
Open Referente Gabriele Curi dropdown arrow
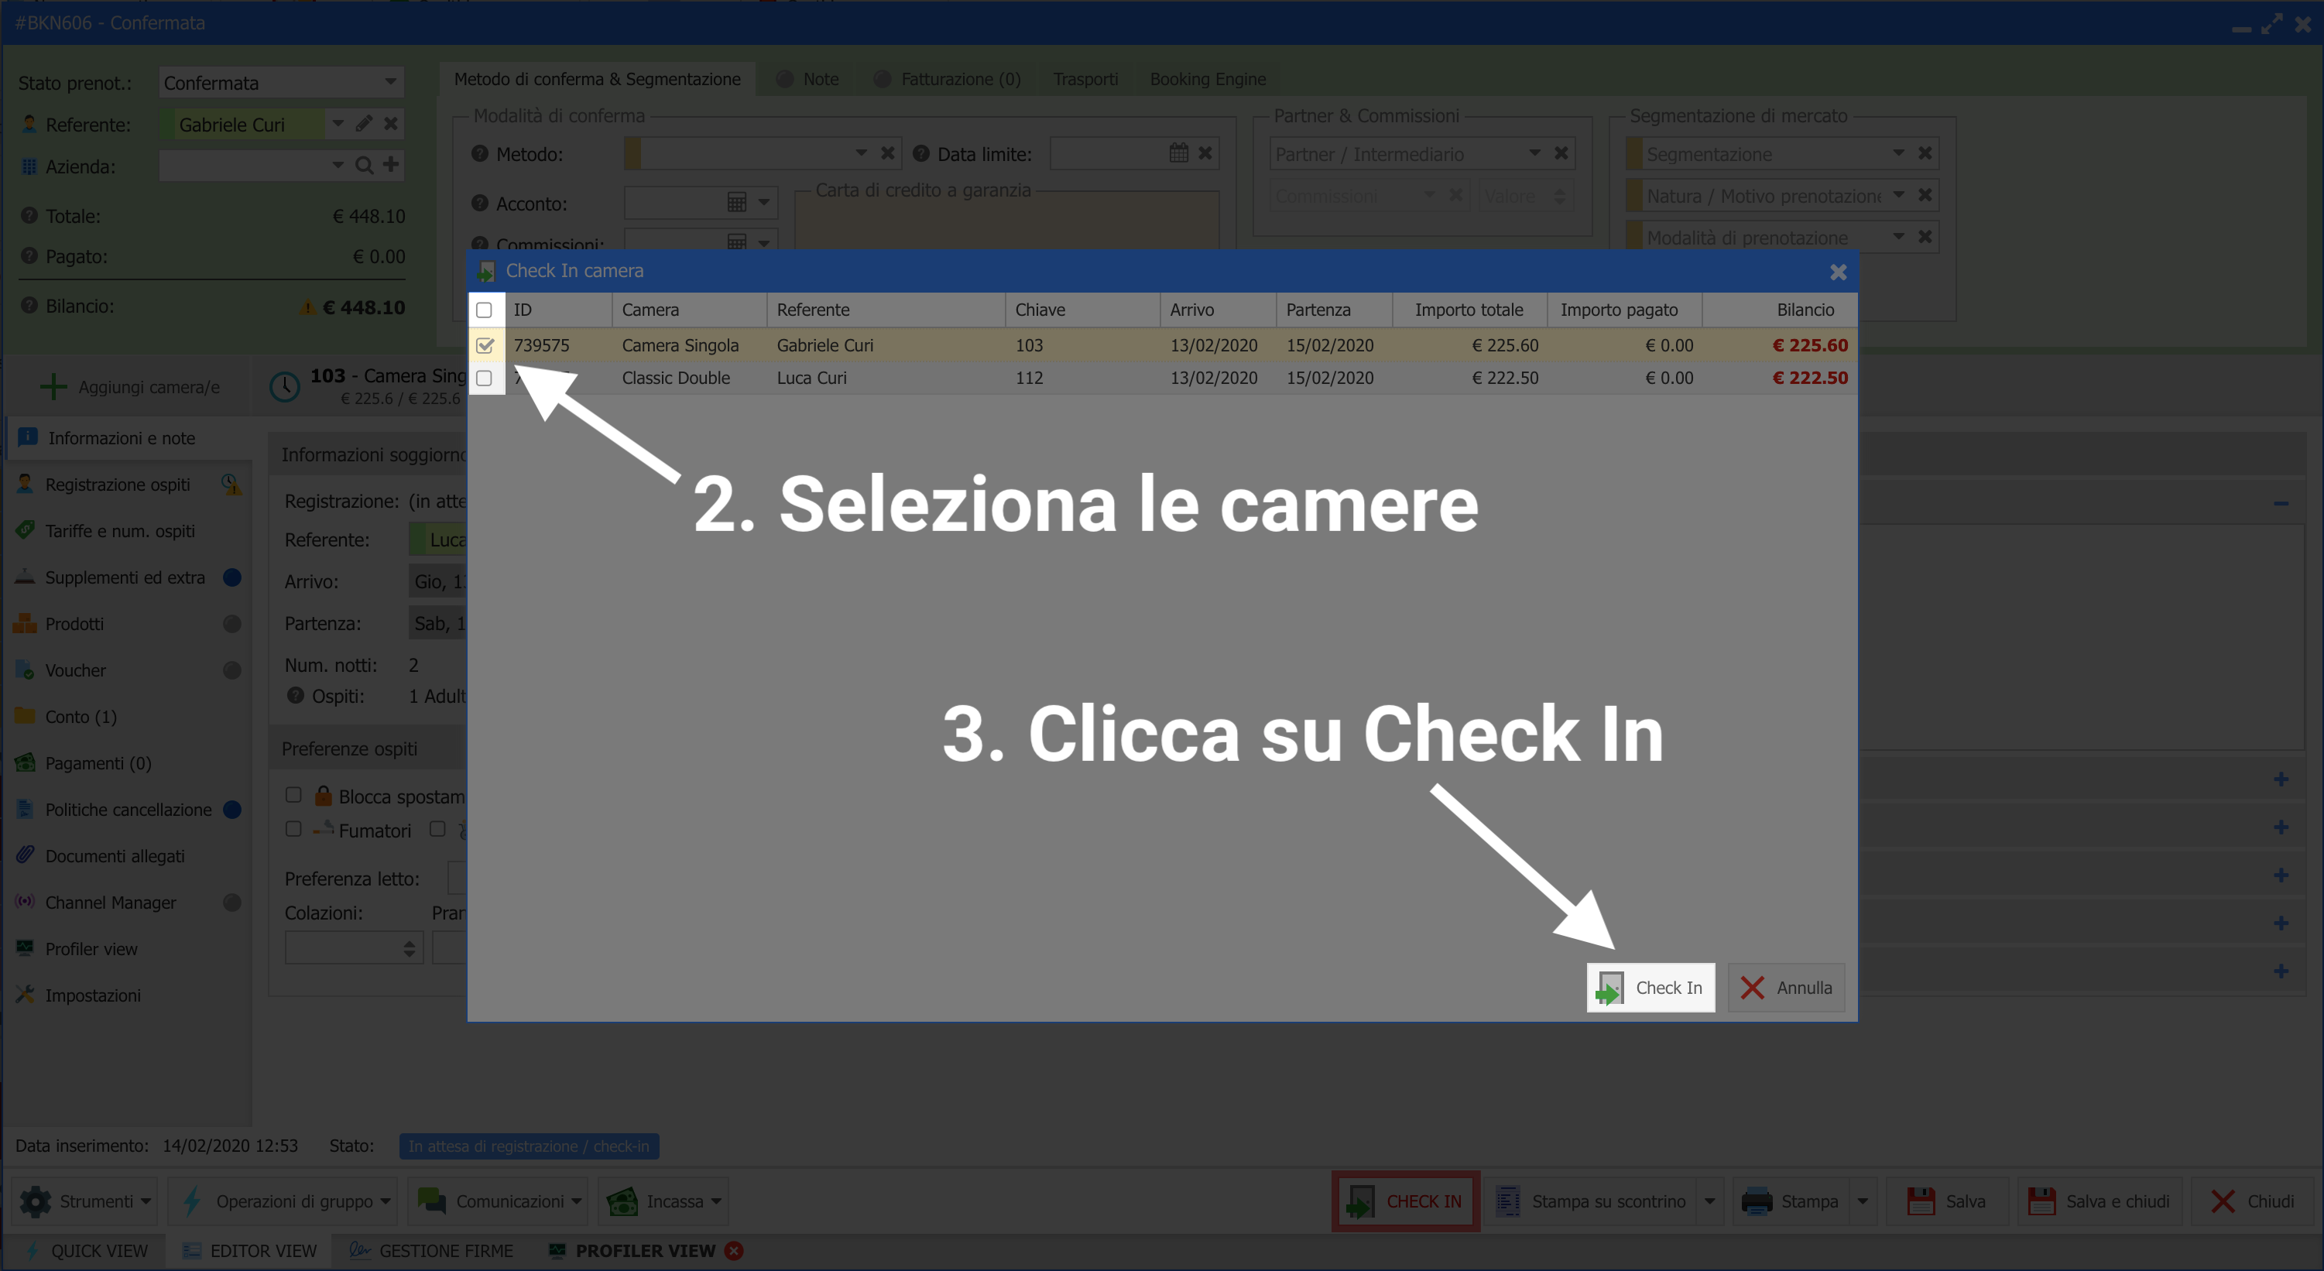(337, 124)
